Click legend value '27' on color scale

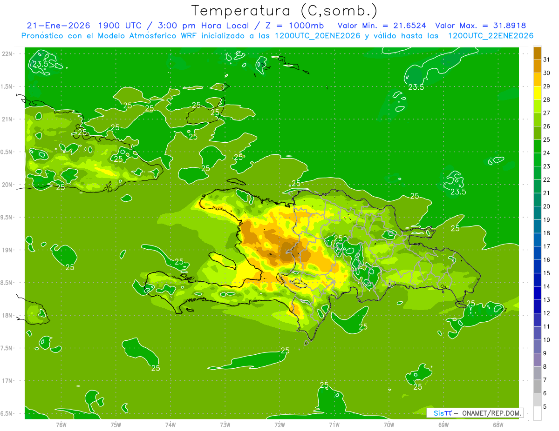(547, 113)
